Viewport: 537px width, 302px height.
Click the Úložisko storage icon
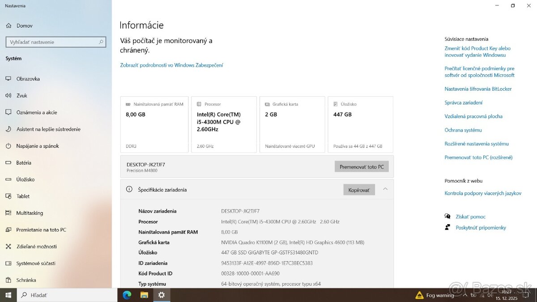[x=9, y=179]
